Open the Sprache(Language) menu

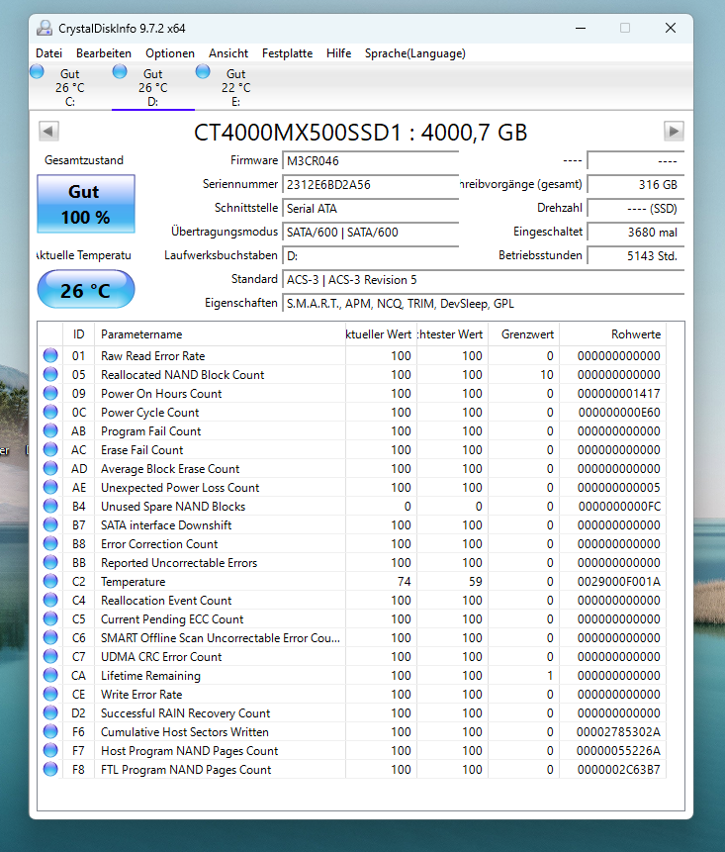coord(415,53)
